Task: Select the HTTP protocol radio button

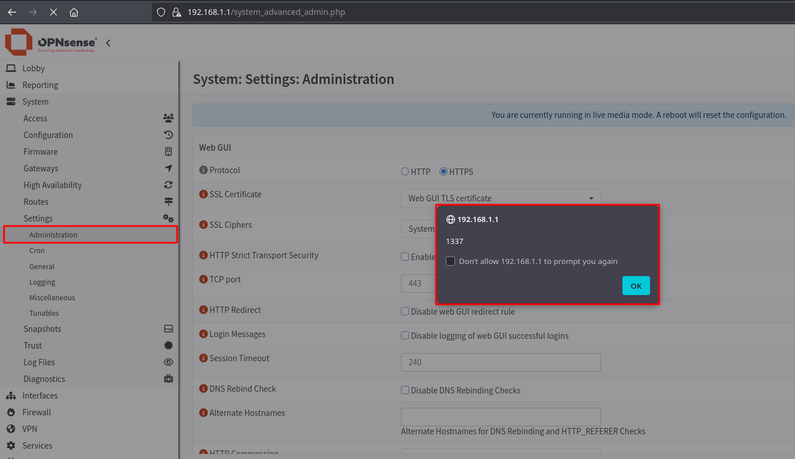Action: (x=405, y=171)
